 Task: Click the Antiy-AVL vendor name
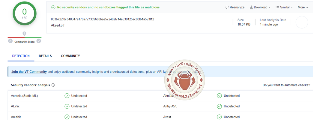[x=170, y=106]
